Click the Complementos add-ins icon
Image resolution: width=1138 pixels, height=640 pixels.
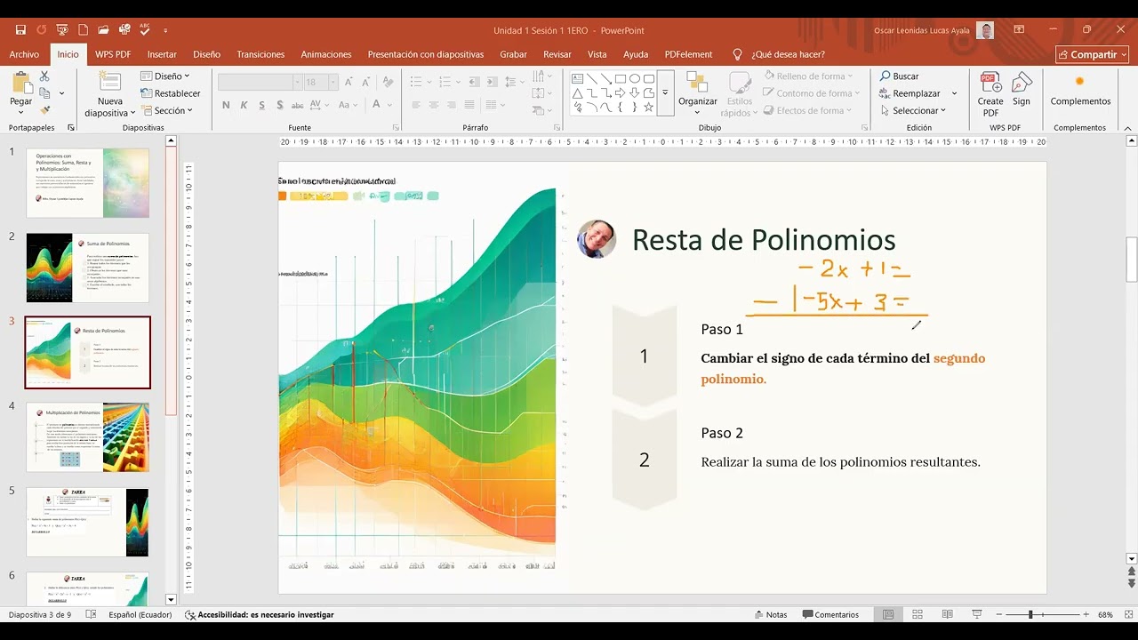pos(1080,82)
